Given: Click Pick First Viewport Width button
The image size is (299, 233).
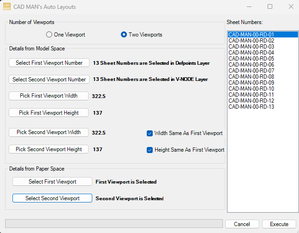Looking at the screenshot, I should pyautogui.click(x=49, y=96).
